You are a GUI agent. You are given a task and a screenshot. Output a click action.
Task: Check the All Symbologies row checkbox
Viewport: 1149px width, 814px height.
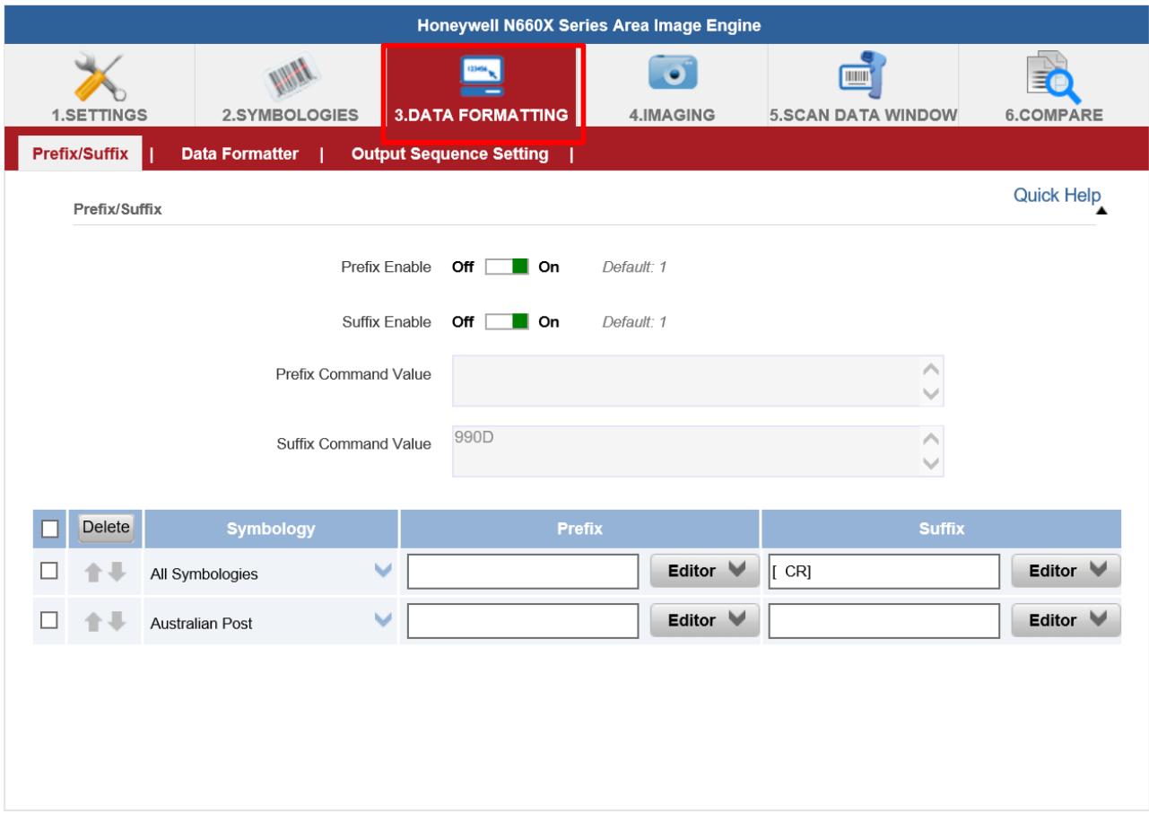(x=49, y=573)
